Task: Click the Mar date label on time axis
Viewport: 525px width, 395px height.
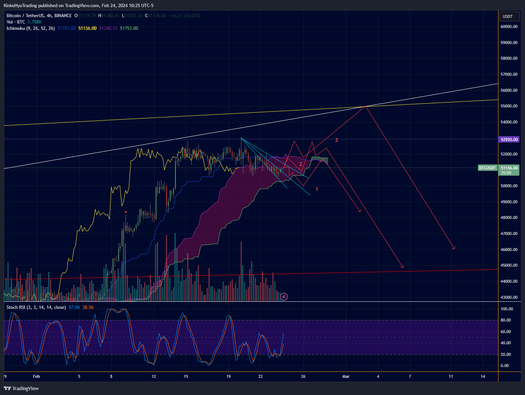Action: point(346,376)
